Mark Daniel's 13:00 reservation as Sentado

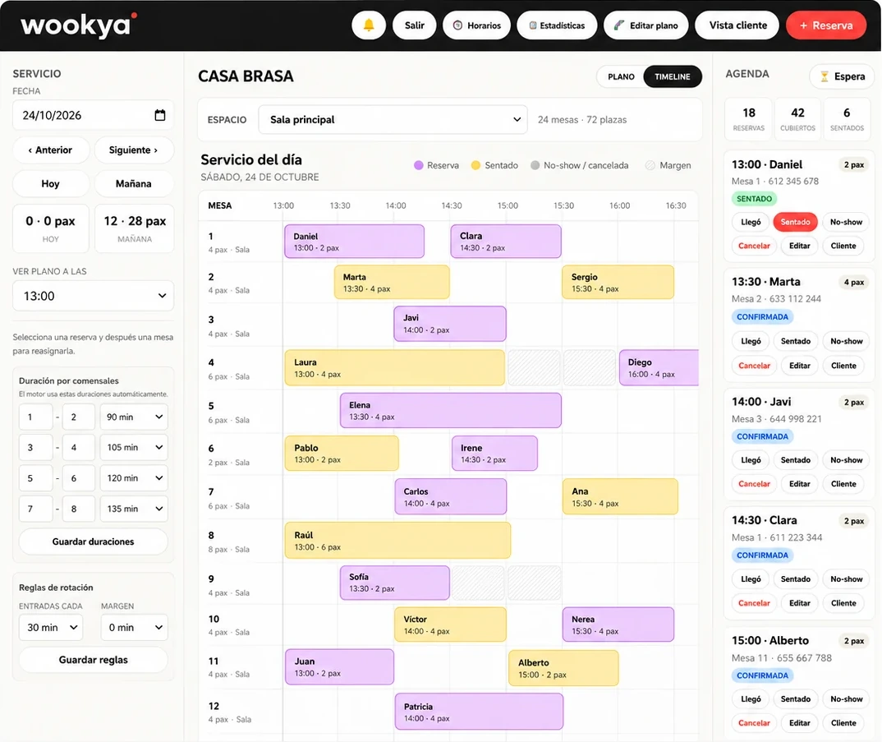point(795,222)
